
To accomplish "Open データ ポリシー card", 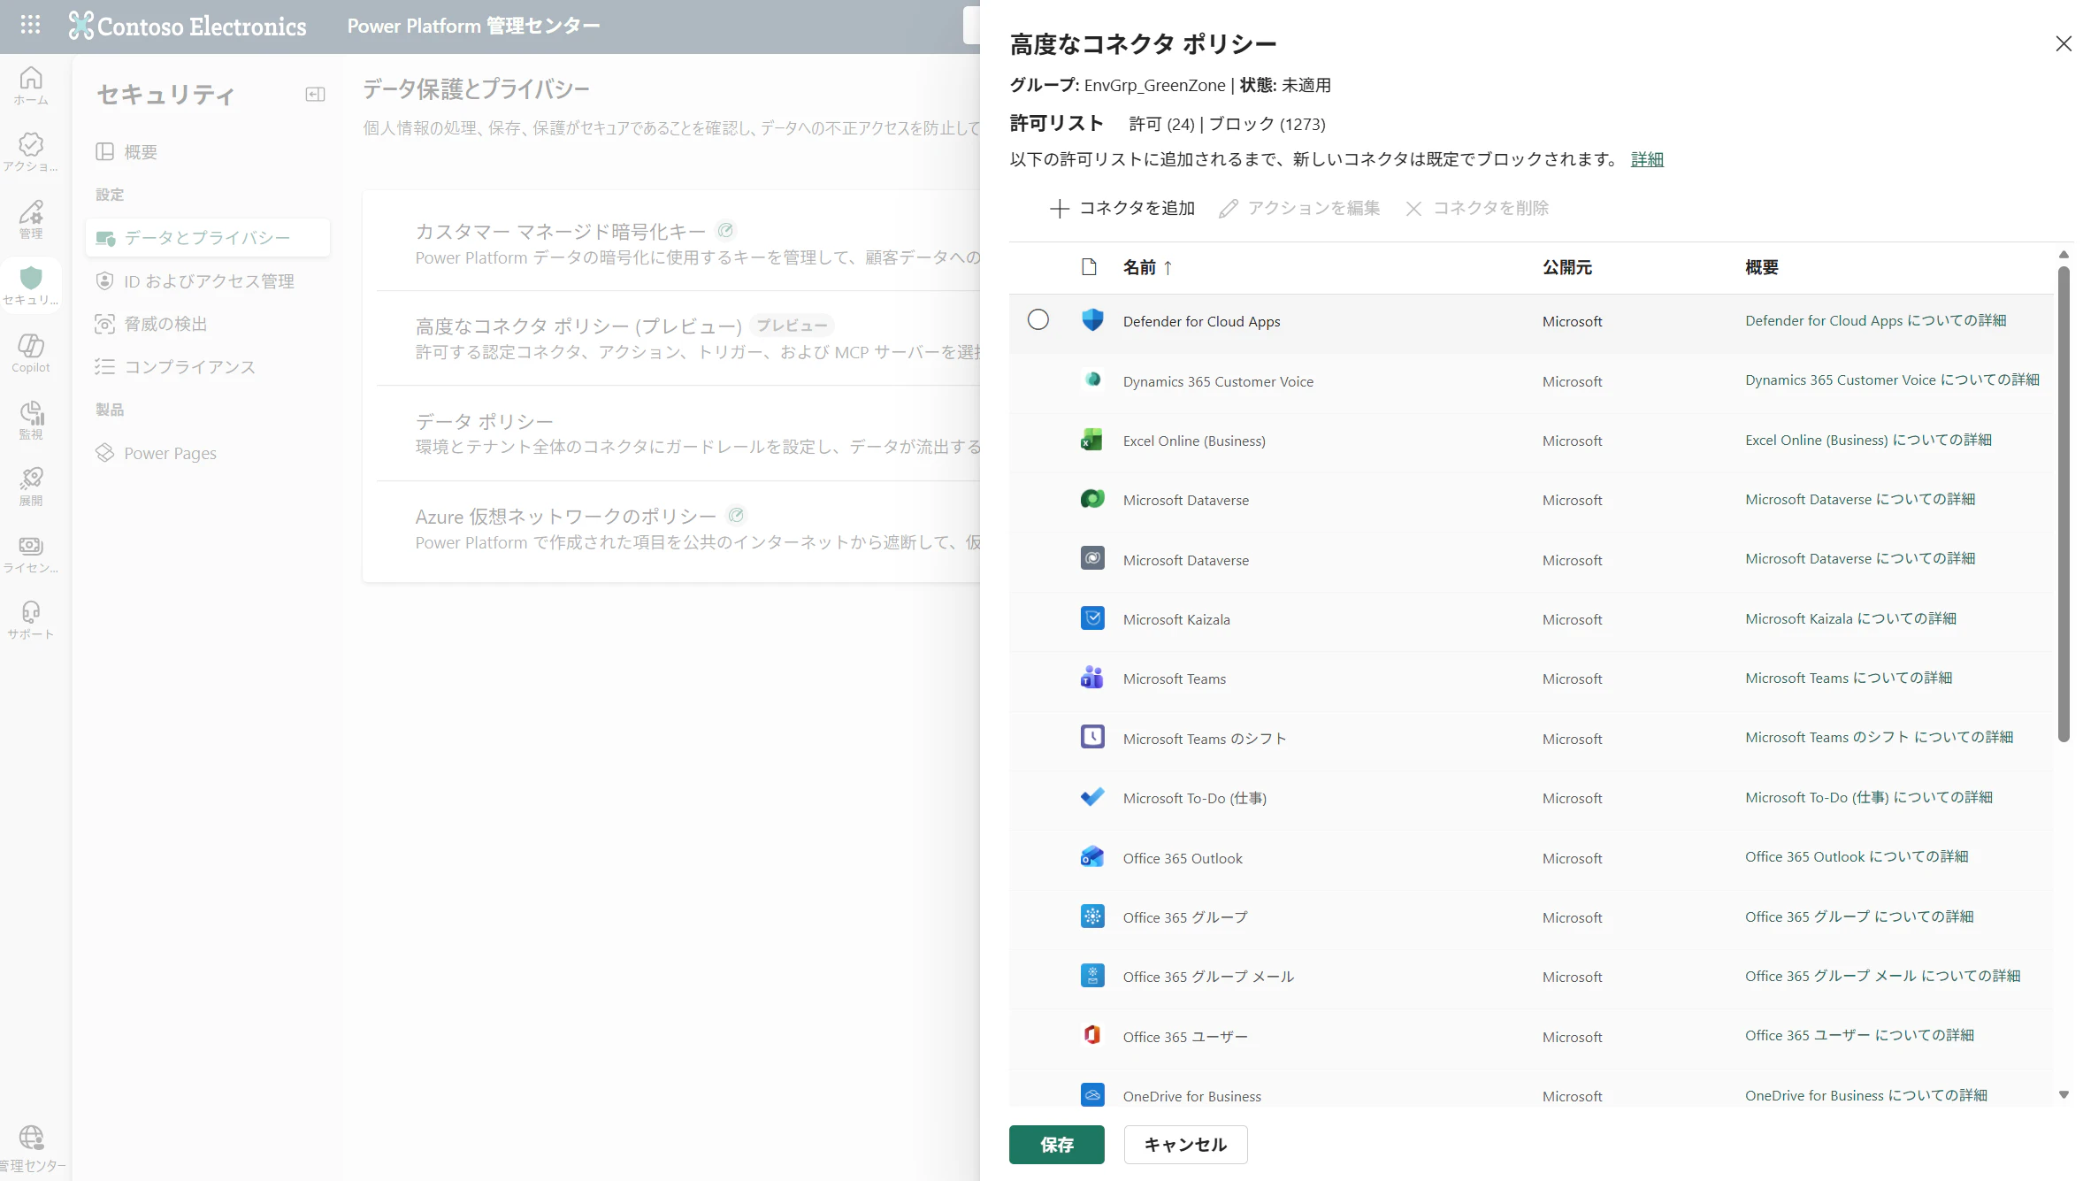I will pos(679,433).
